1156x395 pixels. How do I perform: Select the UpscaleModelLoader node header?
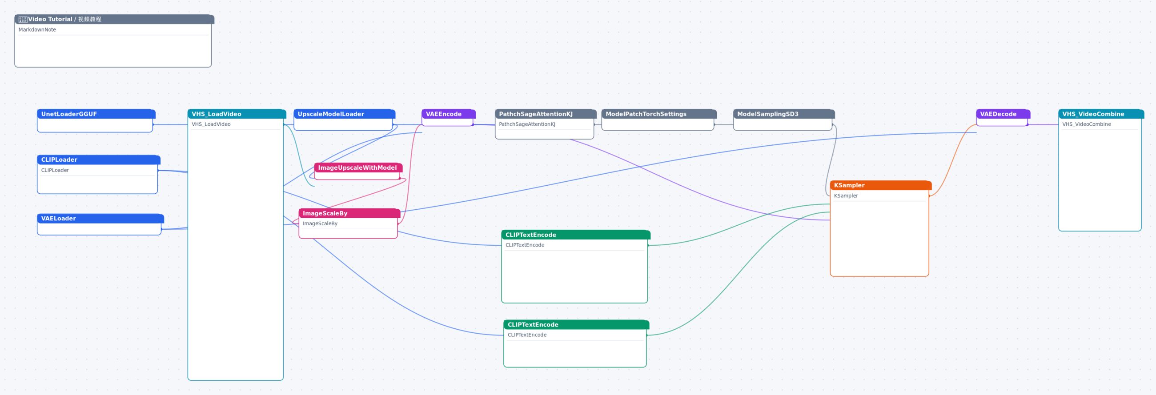(x=345, y=114)
